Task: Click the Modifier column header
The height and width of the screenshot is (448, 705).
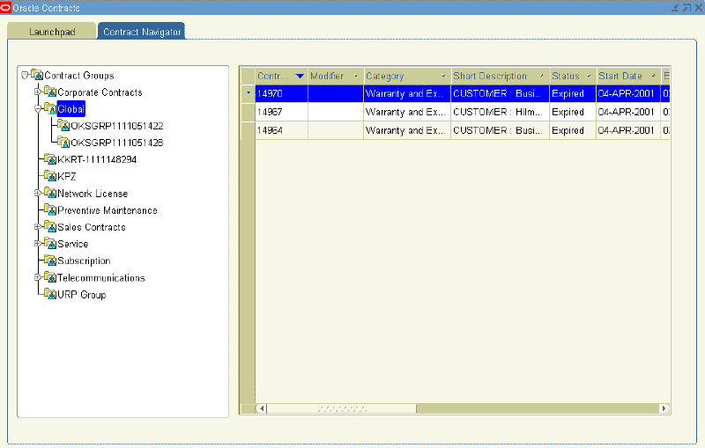Action: (x=336, y=76)
